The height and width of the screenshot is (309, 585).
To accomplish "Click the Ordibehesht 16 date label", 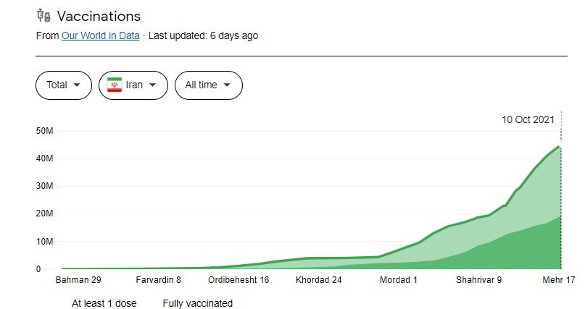I will coord(238,280).
